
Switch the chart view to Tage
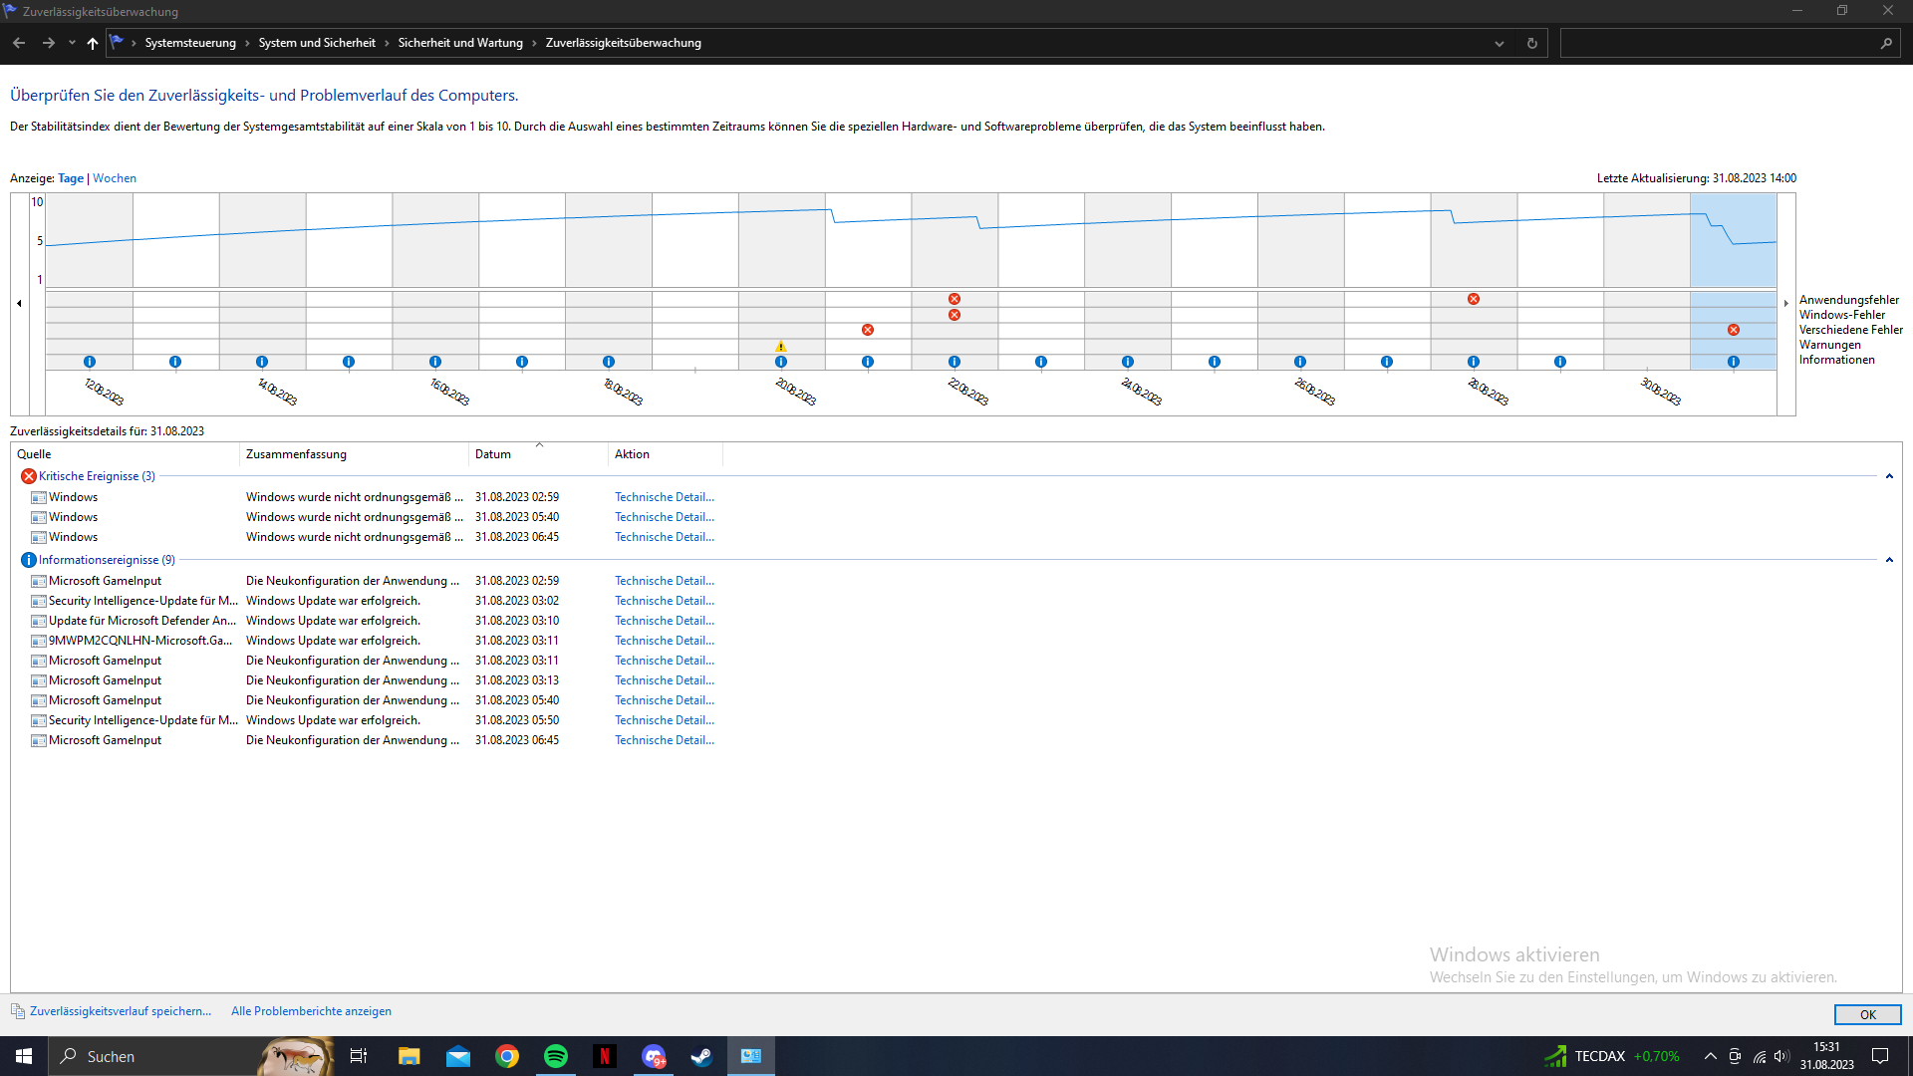coord(71,178)
